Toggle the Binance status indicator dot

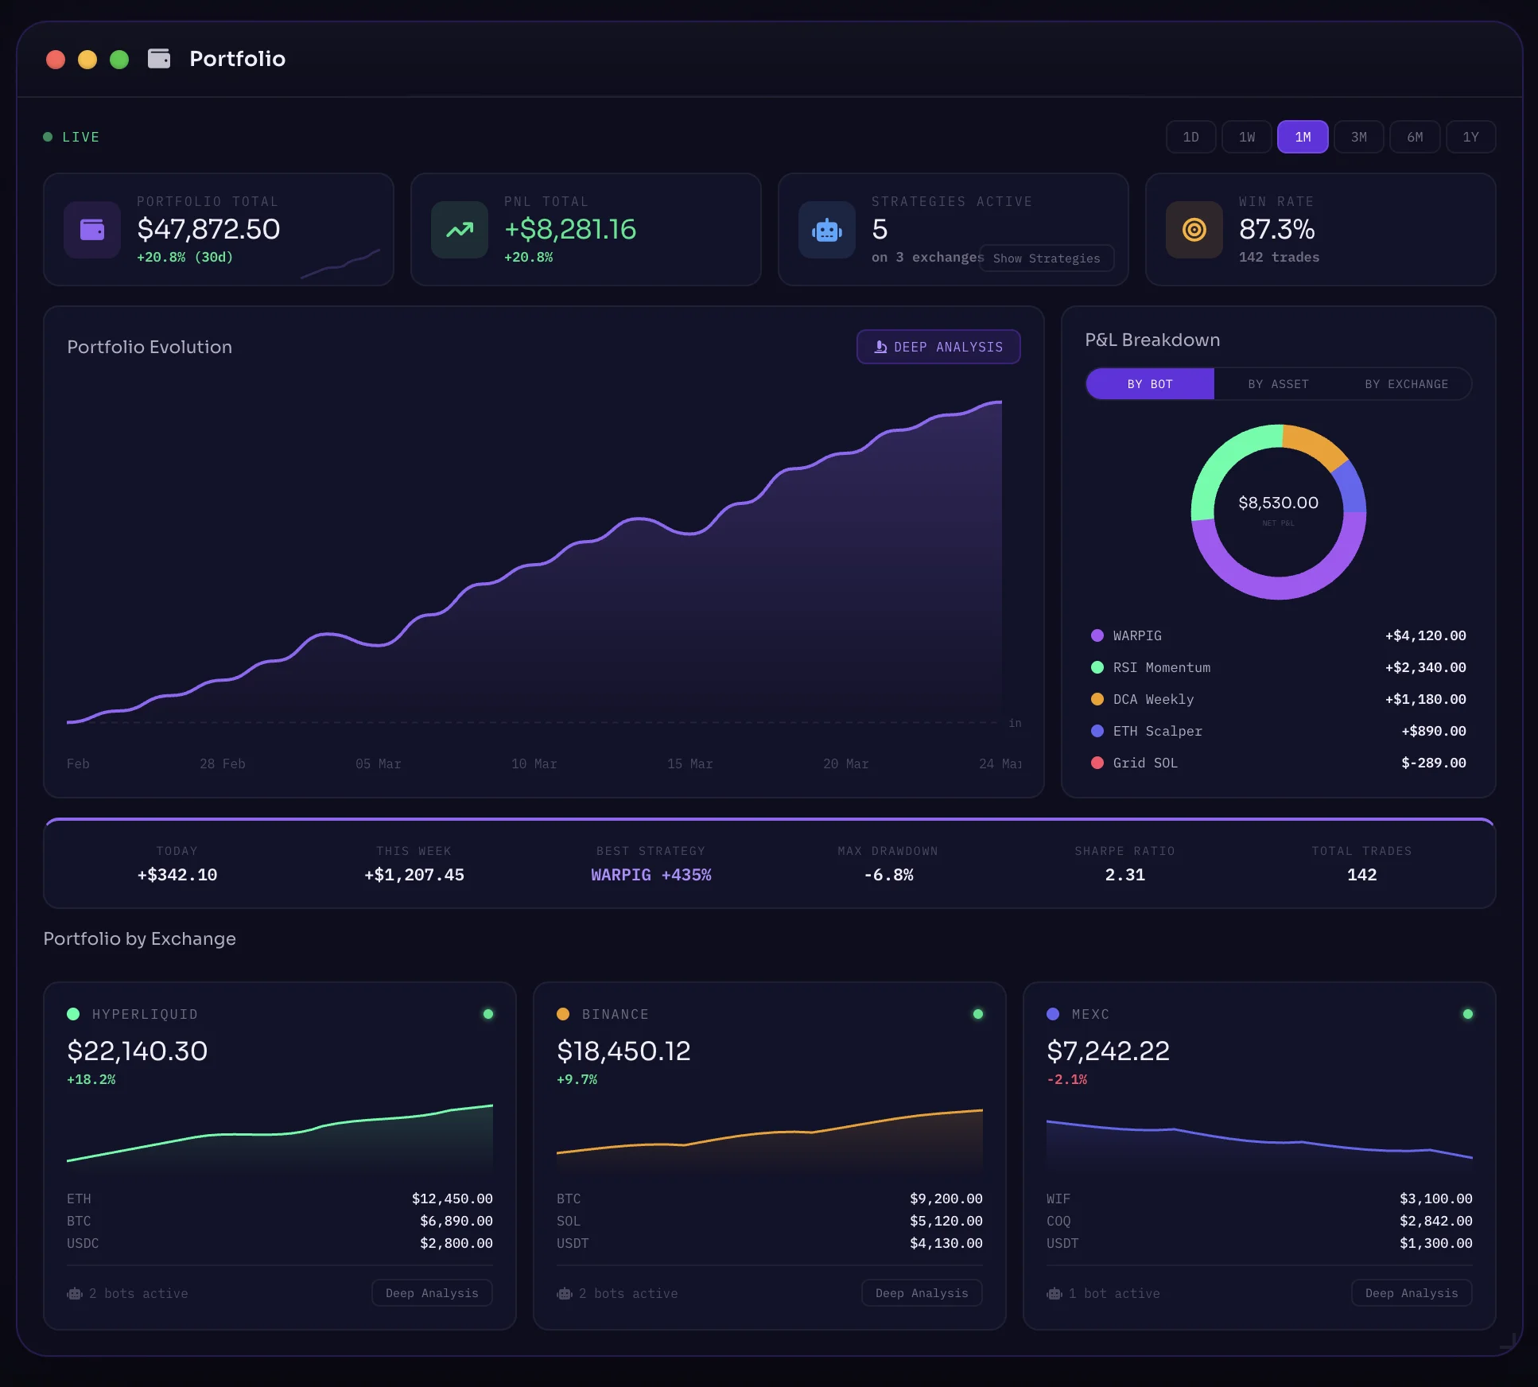(x=978, y=1013)
